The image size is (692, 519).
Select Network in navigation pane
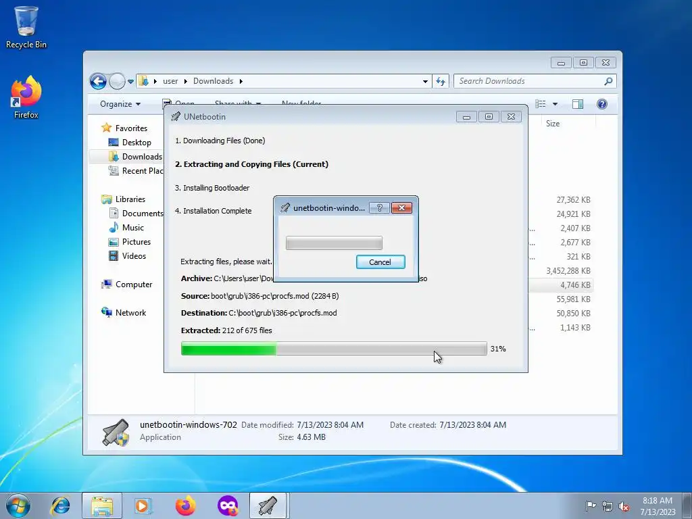(130, 313)
